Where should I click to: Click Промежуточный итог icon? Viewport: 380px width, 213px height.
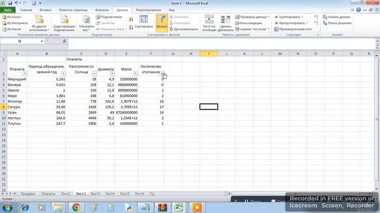coord(276,29)
